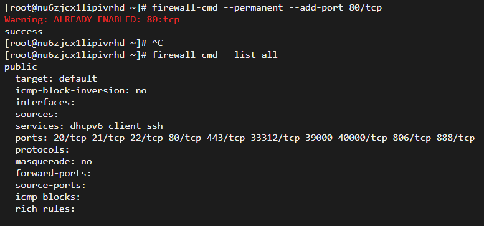
Task: Click the public zone name
Action: tap(21, 67)
